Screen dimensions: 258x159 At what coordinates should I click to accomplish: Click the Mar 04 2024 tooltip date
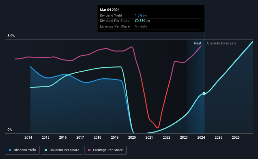[110, 10]
